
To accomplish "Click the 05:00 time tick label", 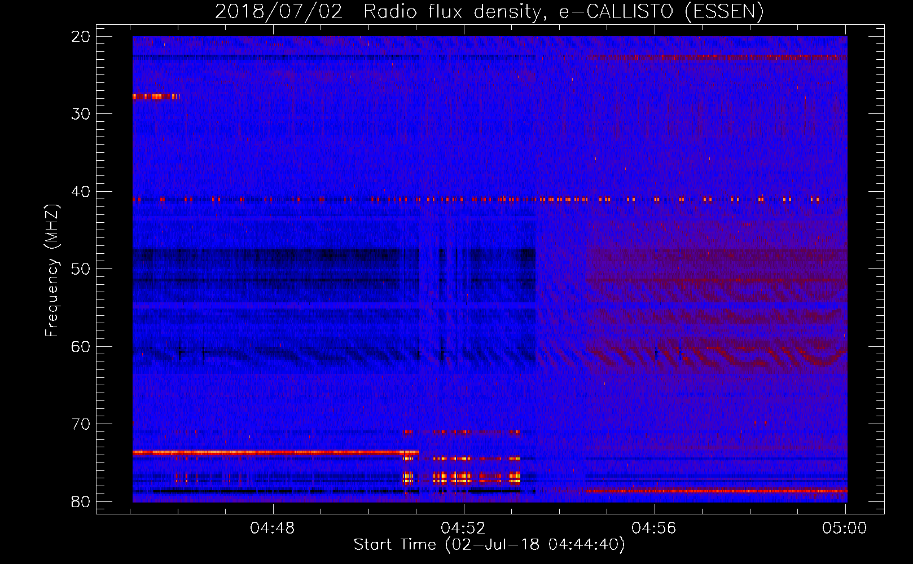I will point(845,528).
